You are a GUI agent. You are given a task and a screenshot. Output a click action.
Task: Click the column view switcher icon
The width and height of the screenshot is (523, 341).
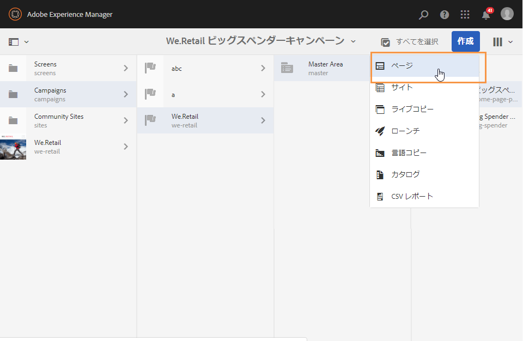497,42
